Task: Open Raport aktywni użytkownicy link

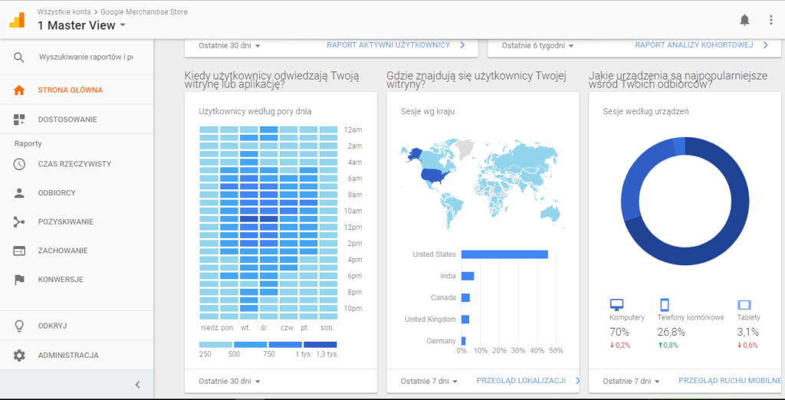Action: 396,45
